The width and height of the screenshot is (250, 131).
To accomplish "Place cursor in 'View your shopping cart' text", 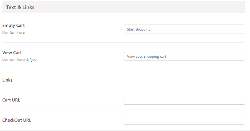I will (146, 56).
